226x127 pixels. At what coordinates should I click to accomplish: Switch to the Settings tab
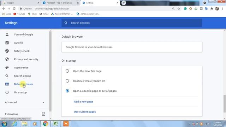click(100, 3)
